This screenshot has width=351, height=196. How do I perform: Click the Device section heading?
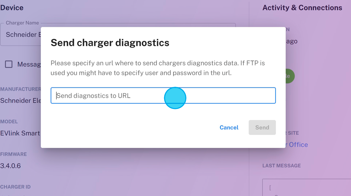12,8
